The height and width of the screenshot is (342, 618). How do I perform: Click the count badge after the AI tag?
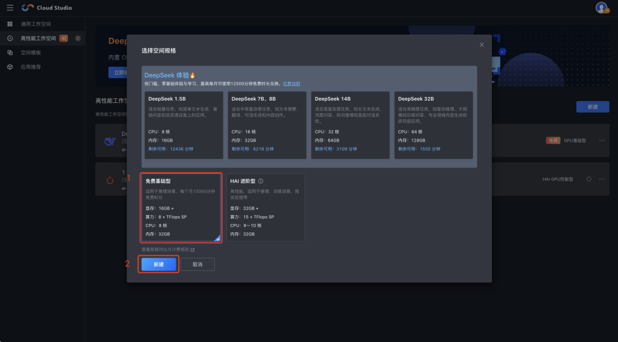[x=78, y=38]
